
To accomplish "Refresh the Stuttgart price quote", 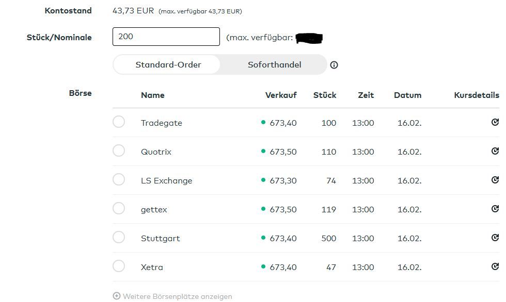I will pos(495,238).
